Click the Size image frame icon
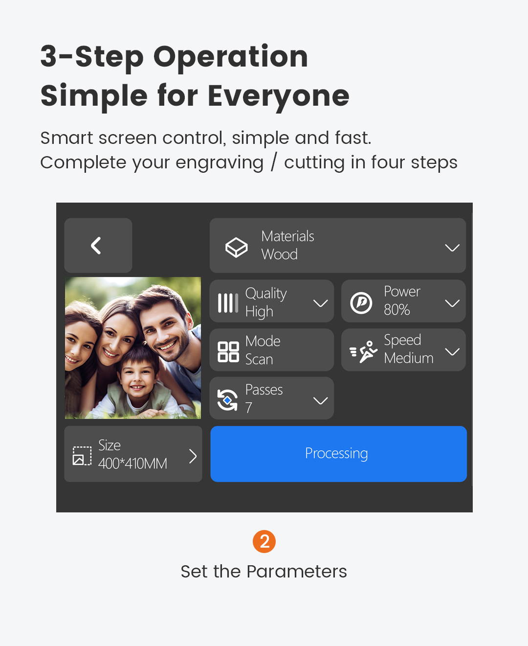 click(82, 456)
